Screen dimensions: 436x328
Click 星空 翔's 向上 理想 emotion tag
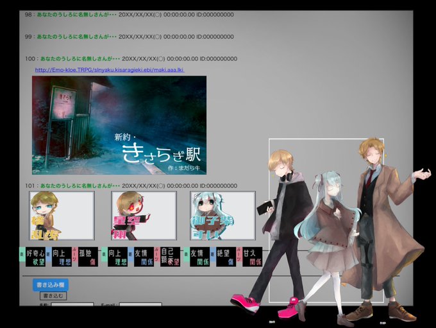click(x=117, y=257)
